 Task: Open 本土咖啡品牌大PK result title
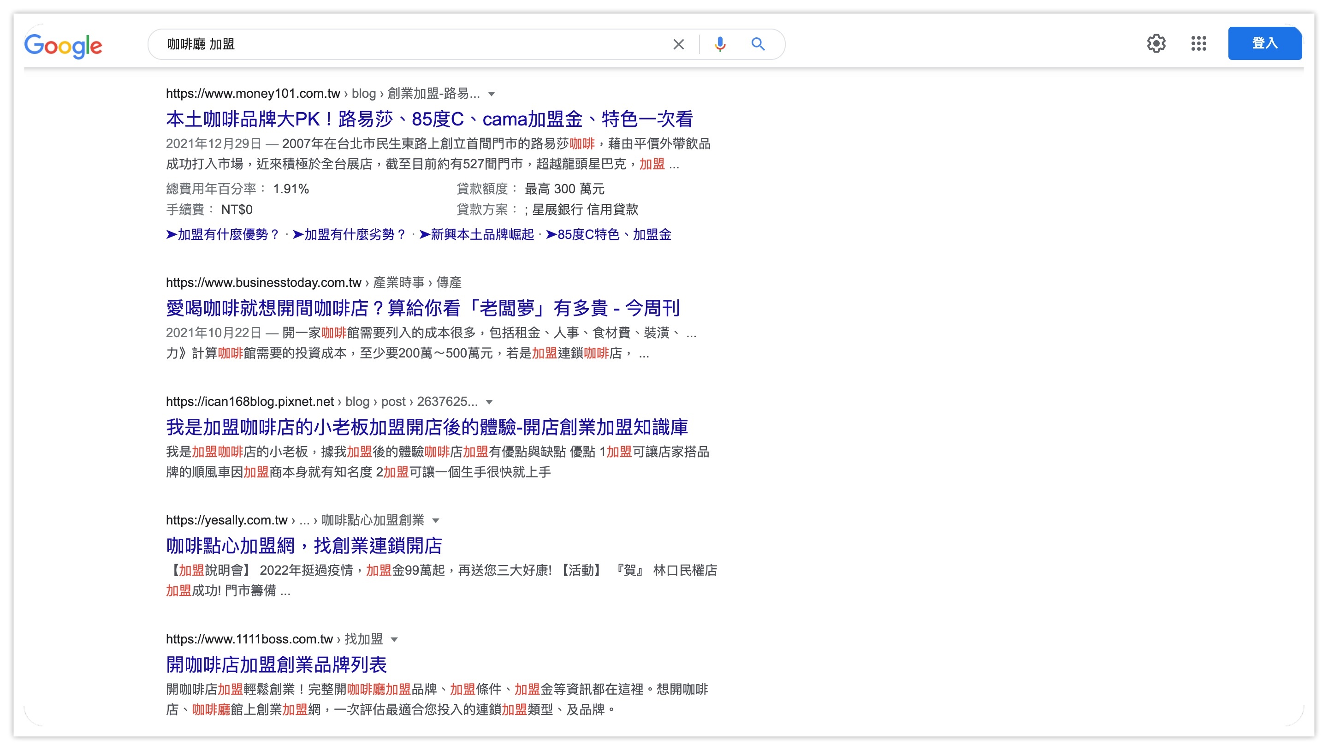tap(429, 119)
